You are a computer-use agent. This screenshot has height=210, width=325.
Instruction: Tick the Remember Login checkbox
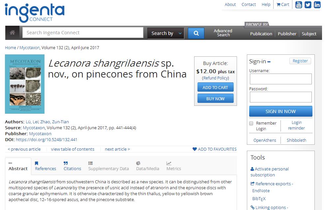tap(251, 123)
